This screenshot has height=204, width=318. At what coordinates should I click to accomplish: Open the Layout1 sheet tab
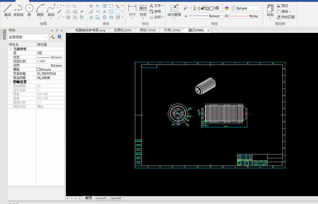[x=101, y=198]
